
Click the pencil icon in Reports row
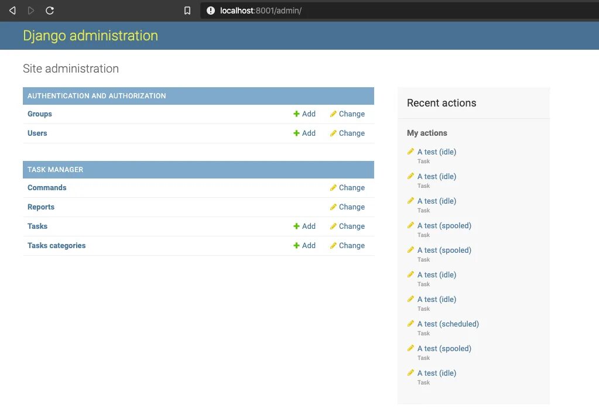[333, 207]
